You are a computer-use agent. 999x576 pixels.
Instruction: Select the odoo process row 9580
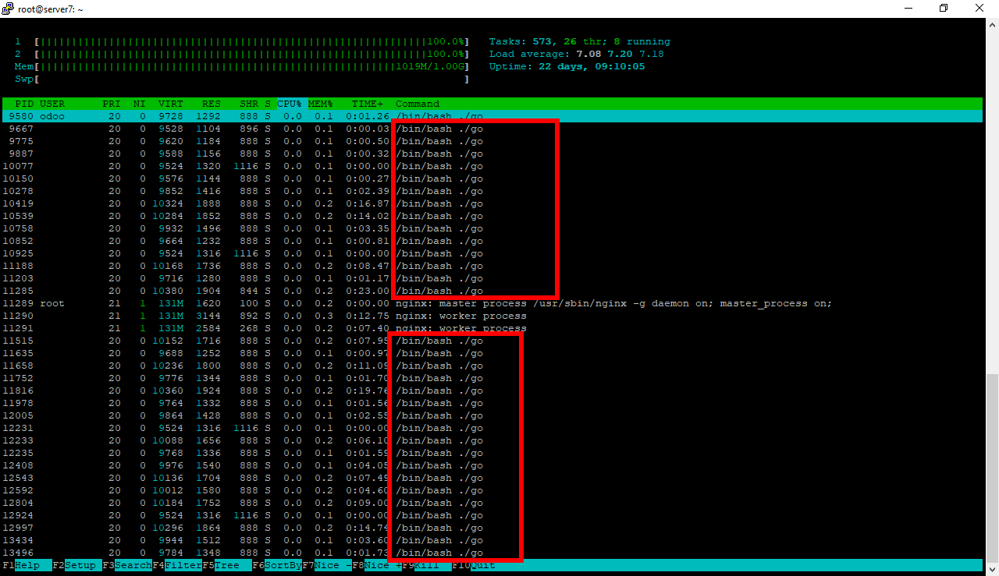(234, 115)
